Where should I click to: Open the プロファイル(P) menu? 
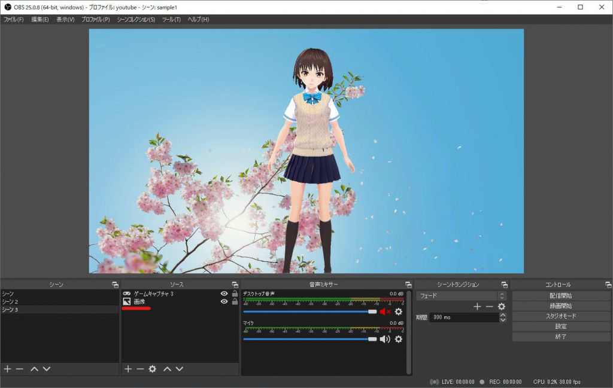tap(96, 20)
